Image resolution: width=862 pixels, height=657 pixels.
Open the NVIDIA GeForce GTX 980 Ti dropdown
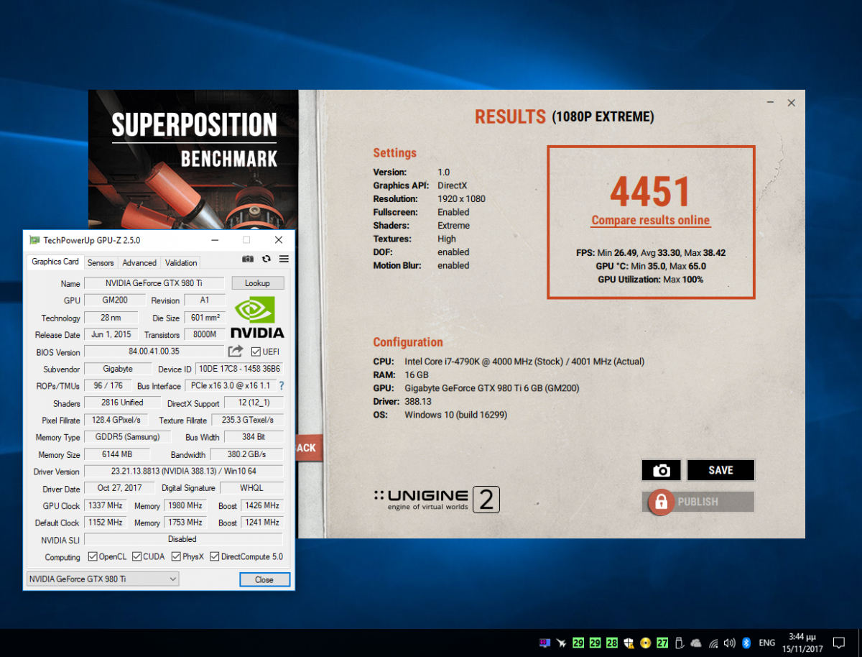pos(103,579)
